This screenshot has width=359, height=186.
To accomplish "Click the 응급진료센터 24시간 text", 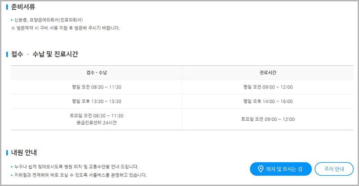I will pyautogui.click(x=96, y=123).
